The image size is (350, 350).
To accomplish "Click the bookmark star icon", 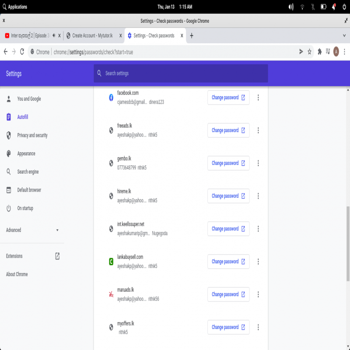I will (x=309, y=52).
